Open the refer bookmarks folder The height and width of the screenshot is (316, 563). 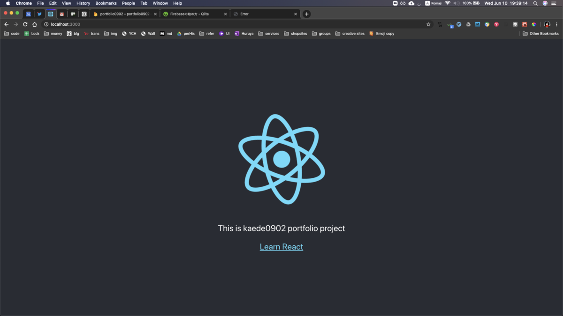[x=207, y=34]
